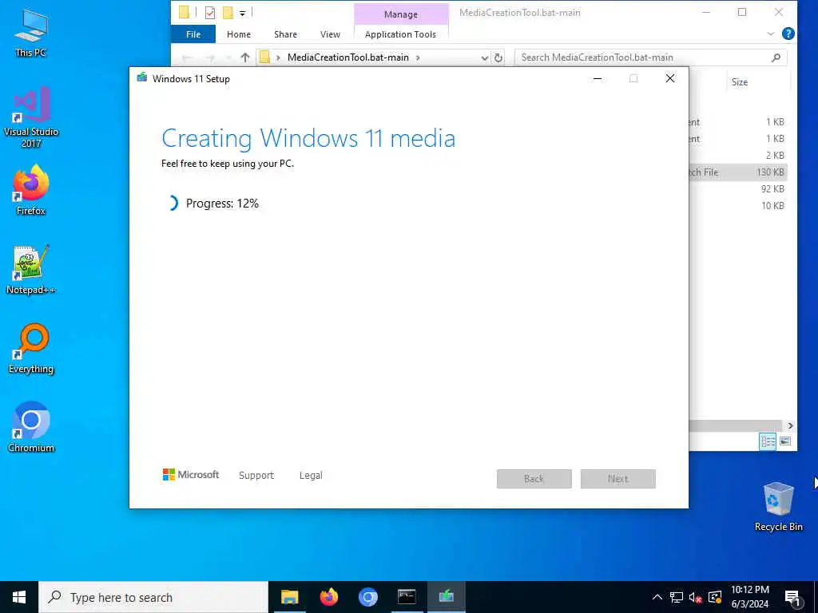Open the View ribbon tab
Image resolution: width=818 pixels, height=613 pixels.
point(330,34)
